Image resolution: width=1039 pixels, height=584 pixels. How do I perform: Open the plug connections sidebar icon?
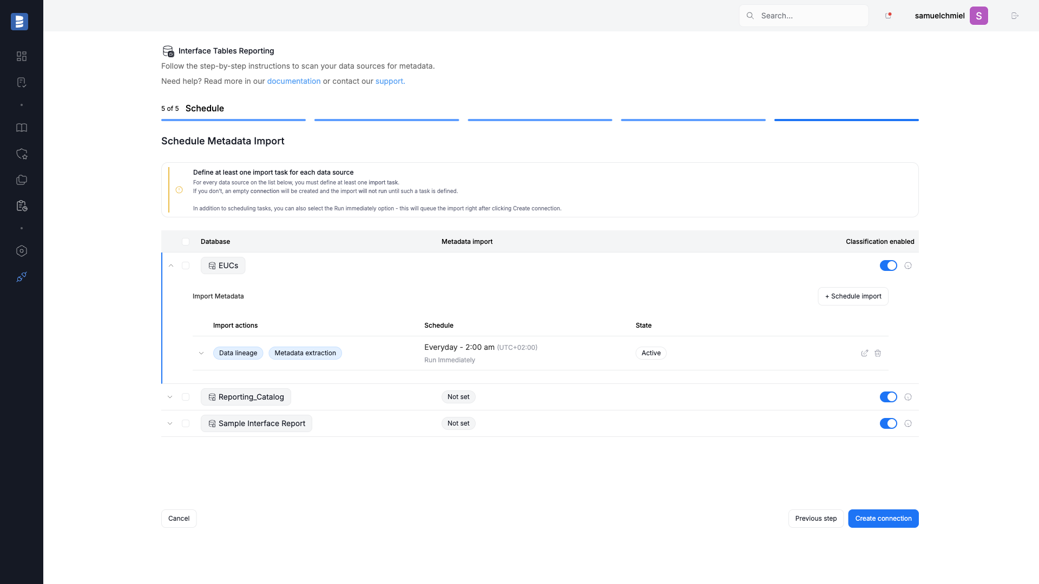tap(22, 277)
